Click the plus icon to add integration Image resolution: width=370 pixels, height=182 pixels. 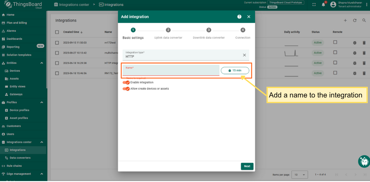(x=345, y=20)
